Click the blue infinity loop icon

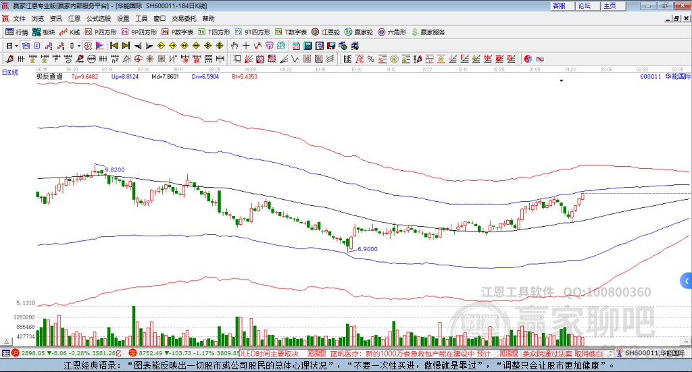tap(540, 59)
